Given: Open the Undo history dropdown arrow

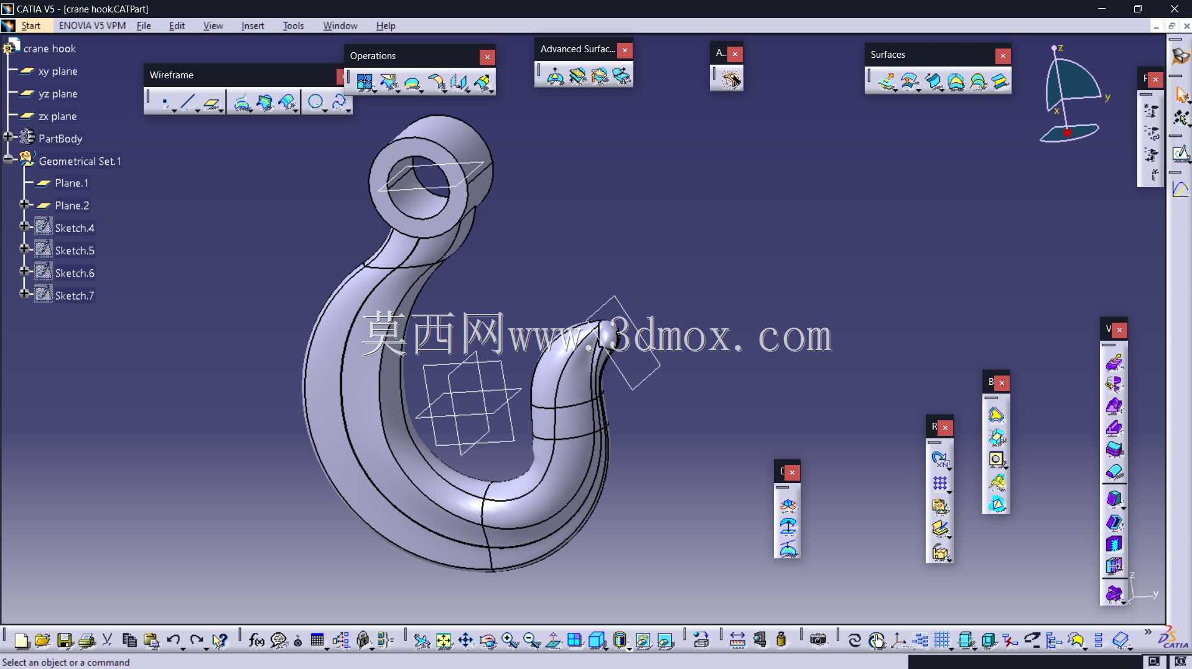Looking at the screenshot, I should (x=182, y=648).
